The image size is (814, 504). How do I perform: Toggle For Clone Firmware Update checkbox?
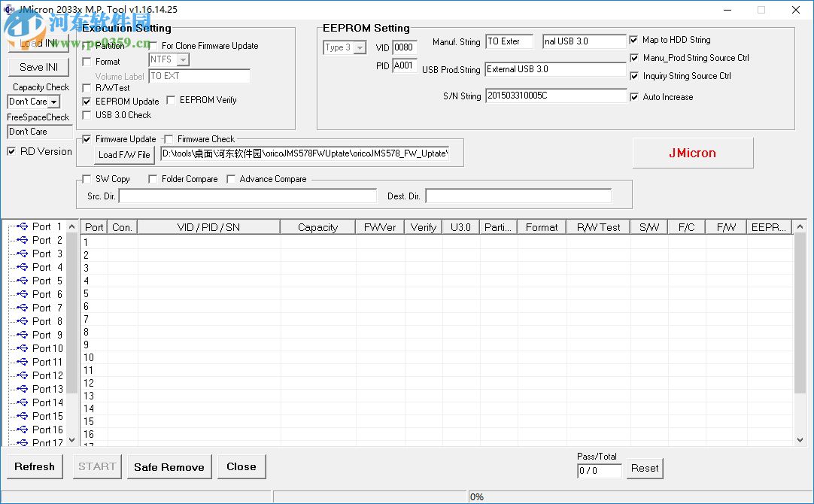pos(153,46)
